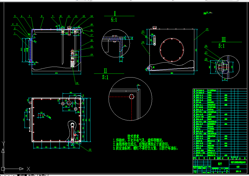Screen dimensions: 249x176
Task: Select part balloon number 7
Action: [29, 16]
